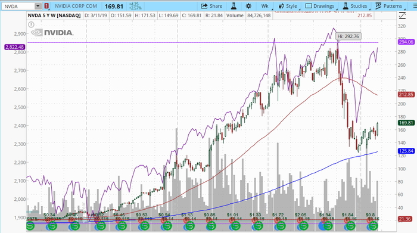Click the green dividend icon beneath $1.84
The image size is (417, 233).
pos(351,226)
